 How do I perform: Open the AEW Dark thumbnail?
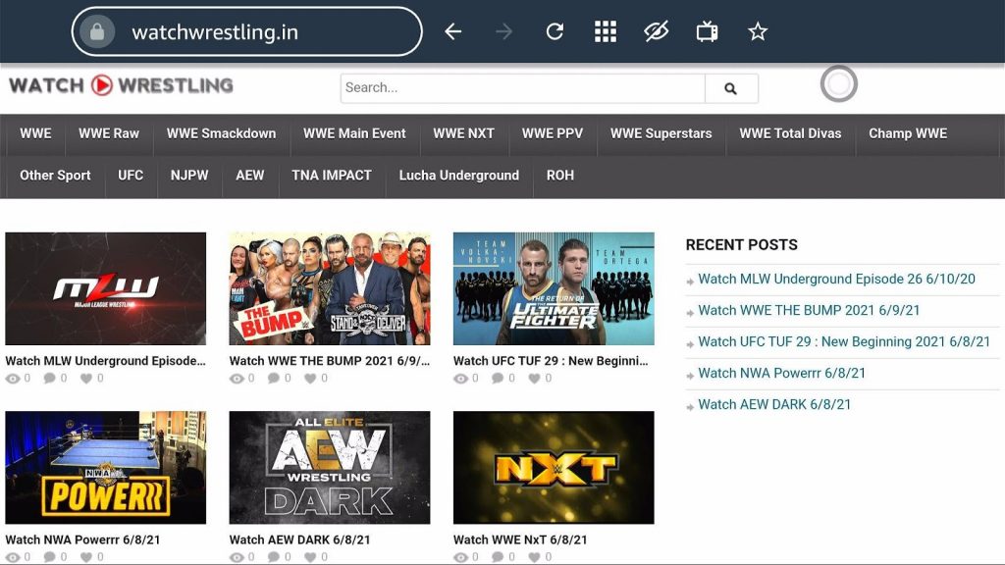pyautogui.click(x=330, y=468)
